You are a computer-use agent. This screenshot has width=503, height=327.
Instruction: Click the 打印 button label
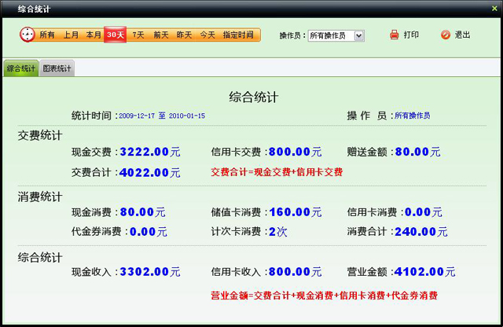(411, 35)
